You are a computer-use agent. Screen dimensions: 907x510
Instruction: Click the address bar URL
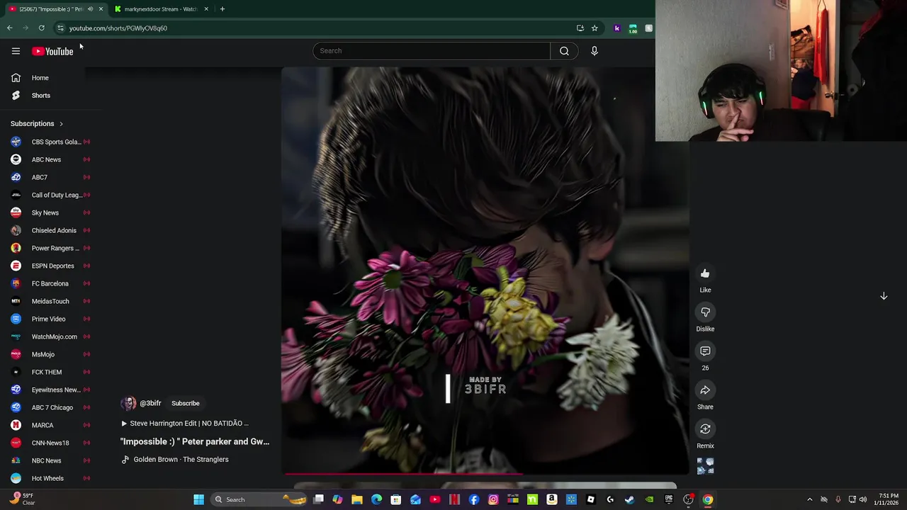coord(118,28)
